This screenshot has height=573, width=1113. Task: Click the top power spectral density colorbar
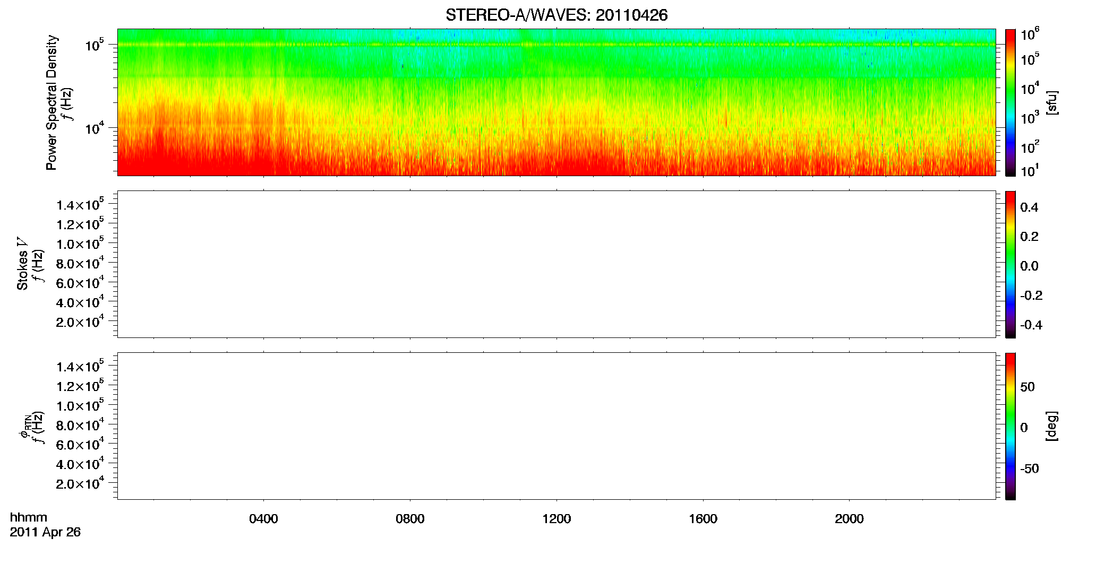point(1011,102)
